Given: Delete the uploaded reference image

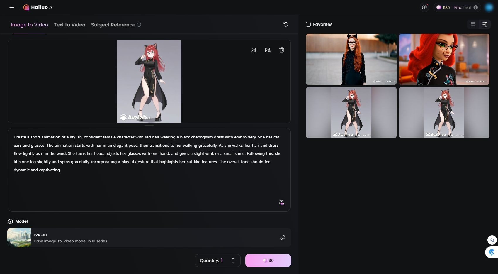Looking at the screenshot, I should (281, 50).
